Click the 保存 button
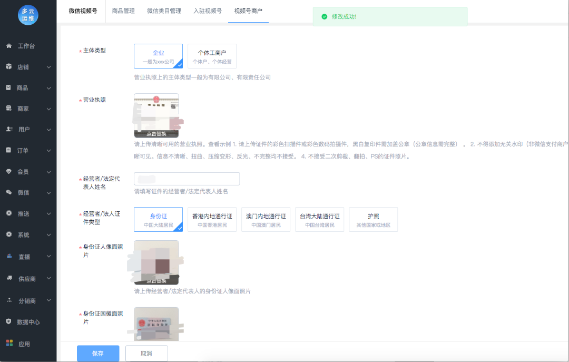 coord(98,354)
